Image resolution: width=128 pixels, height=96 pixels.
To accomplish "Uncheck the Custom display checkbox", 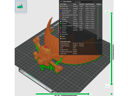I will [98, 28].
